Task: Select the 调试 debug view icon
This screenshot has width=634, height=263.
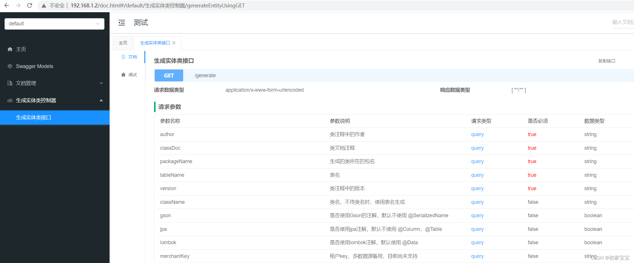Action: click(x=124, y=75)
